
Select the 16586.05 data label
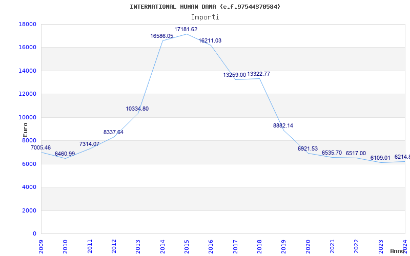[161, 36]
